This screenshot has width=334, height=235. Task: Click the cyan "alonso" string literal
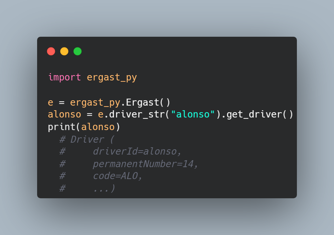(x=193, y=115)
